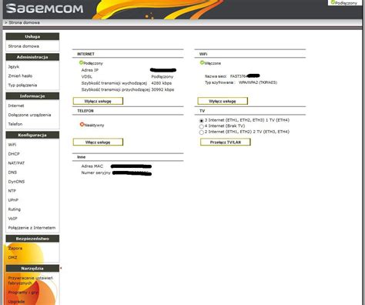Click the WPA/WPA2 (TKIP/AES) encryption text
365x305 pixels.
click(258, 82)
